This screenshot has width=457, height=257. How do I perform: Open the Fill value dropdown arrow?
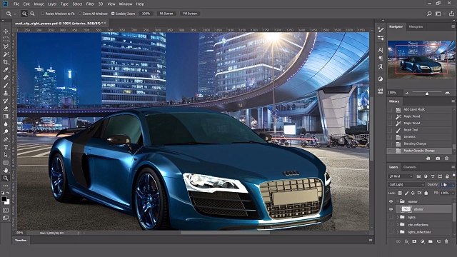pos(453,193)
